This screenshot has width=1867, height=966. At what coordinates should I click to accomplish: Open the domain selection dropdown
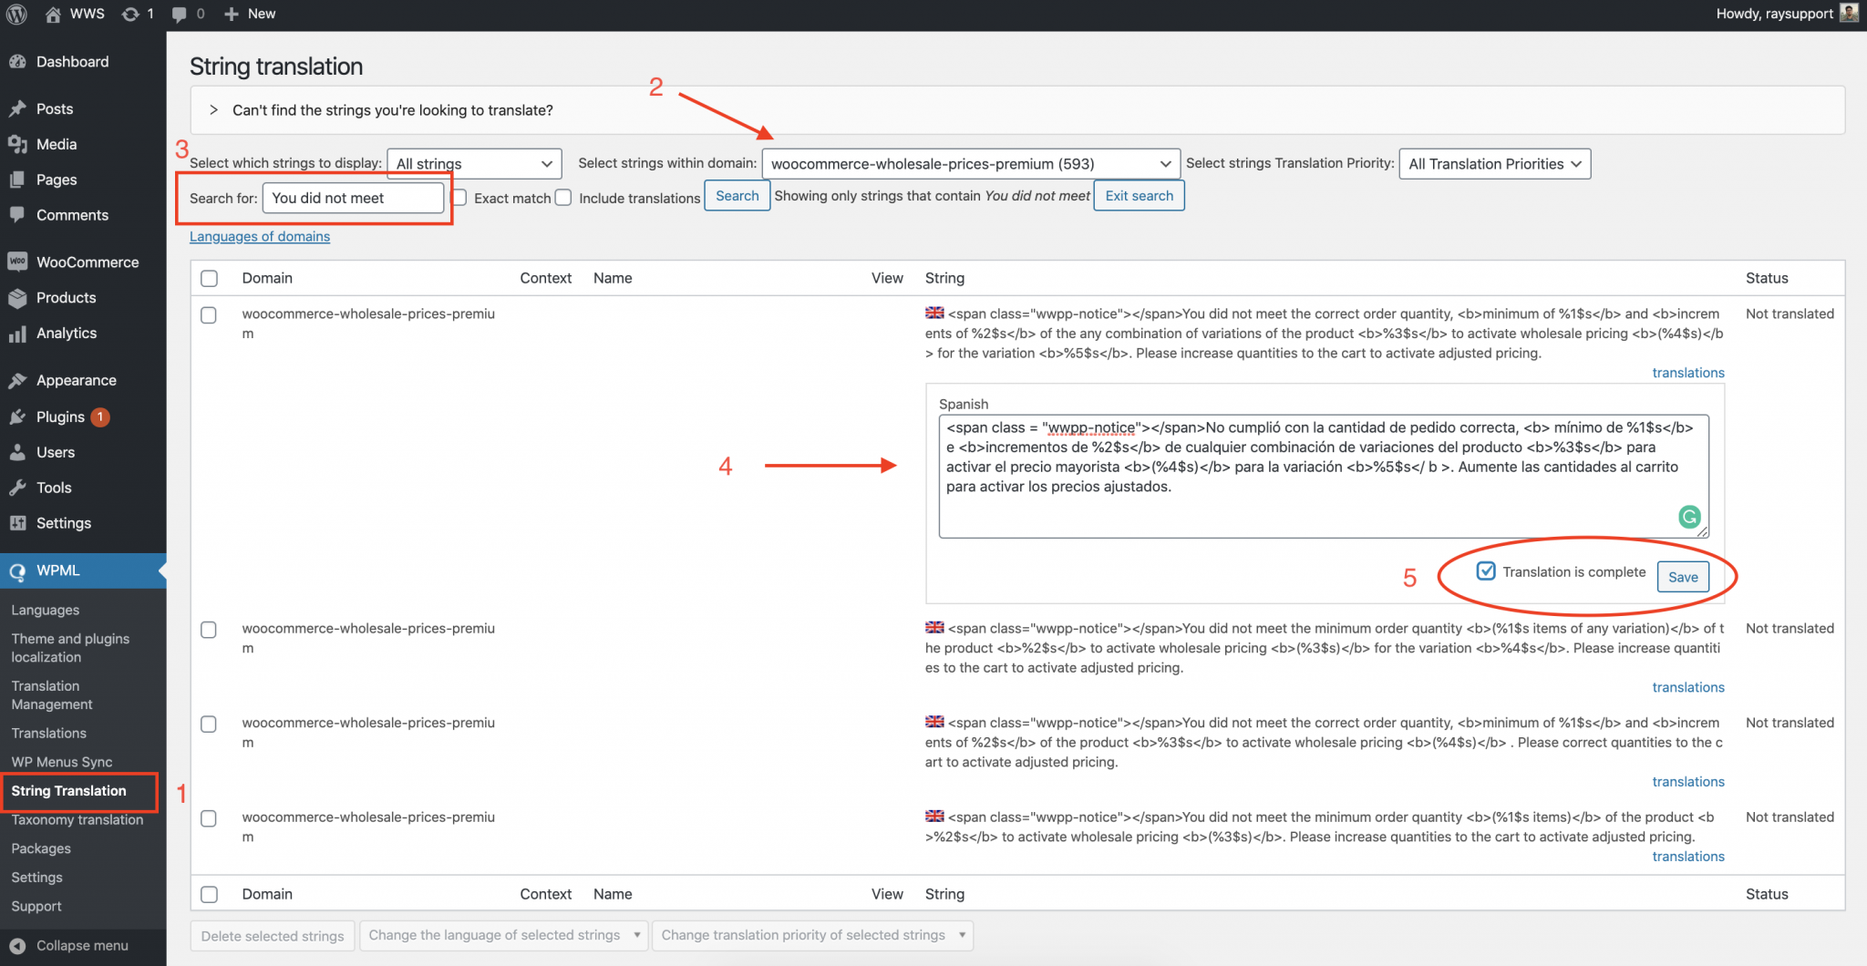coord(970,164)
